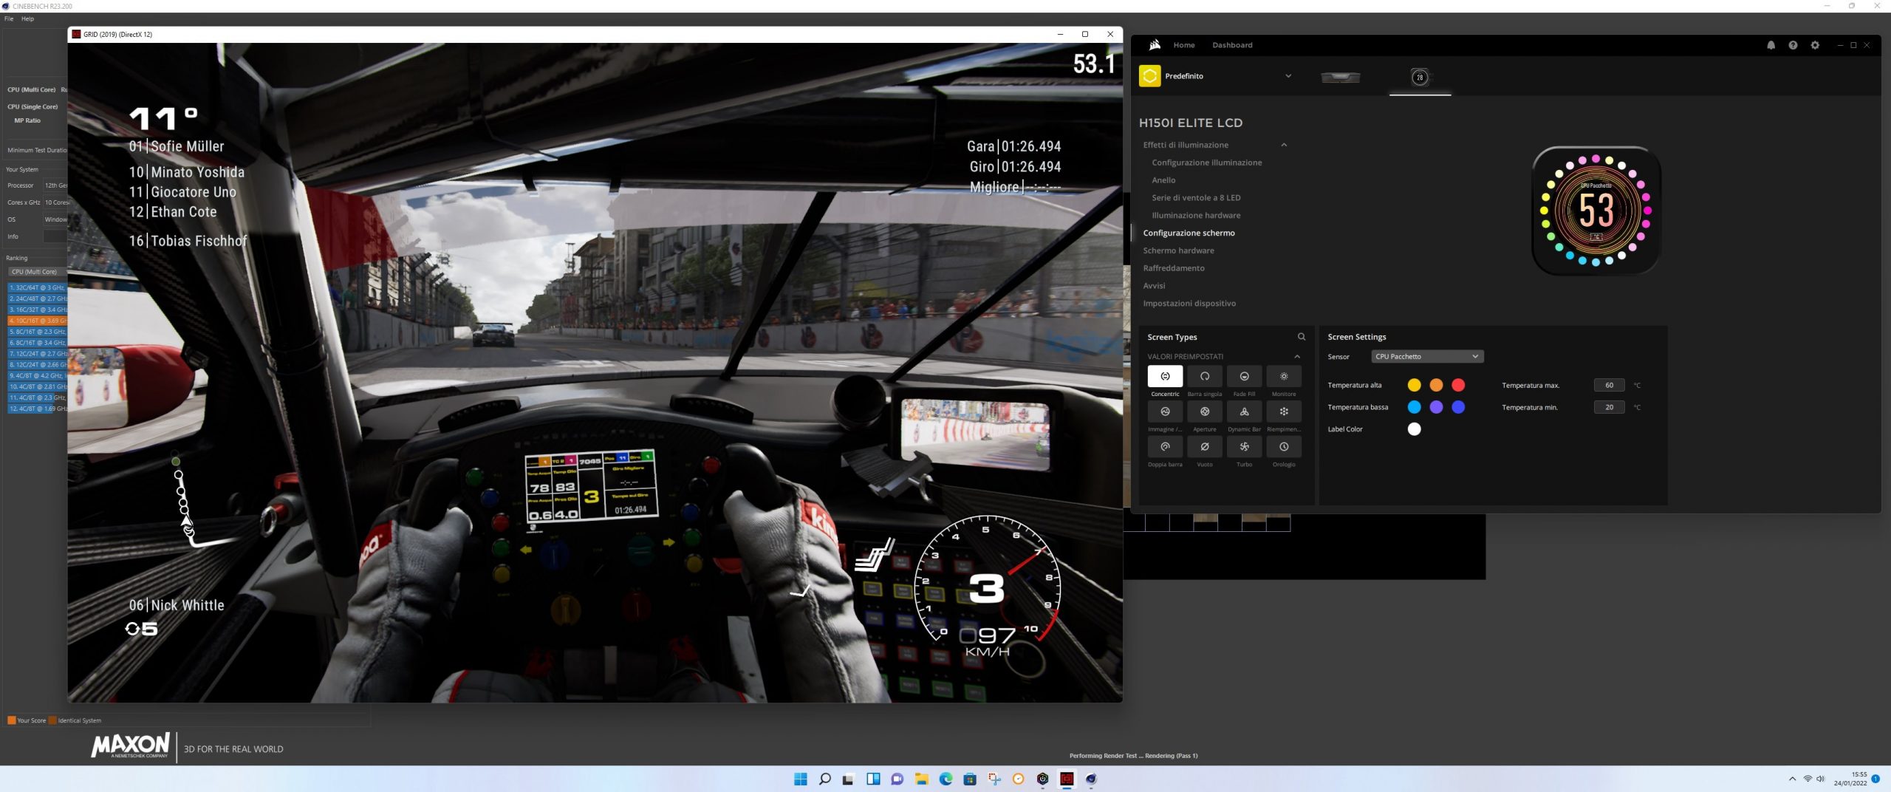The width and height of the screenshot is (1891, 792).
Task: Pick the Fade Fill screen type
Action: pyautogui.click(x=1244, y=376)
